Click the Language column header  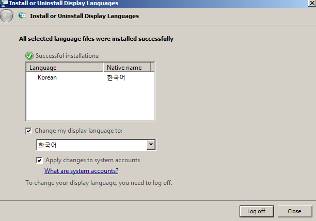click(x=65, y=67)
